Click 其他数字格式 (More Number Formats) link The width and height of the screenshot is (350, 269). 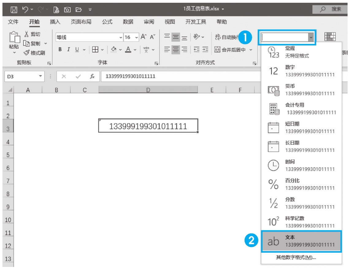[x=296, y=258]
